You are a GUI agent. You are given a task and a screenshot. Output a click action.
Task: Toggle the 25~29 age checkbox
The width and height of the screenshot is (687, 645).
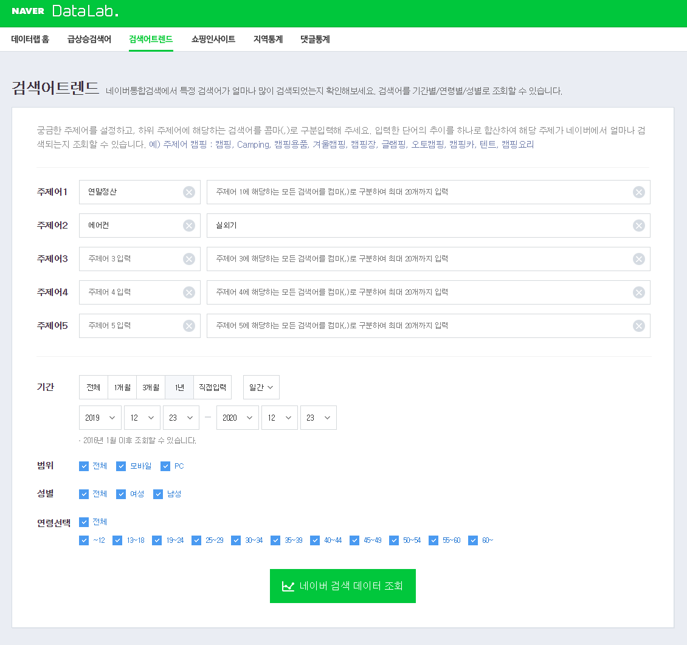(x=196, y=540)
